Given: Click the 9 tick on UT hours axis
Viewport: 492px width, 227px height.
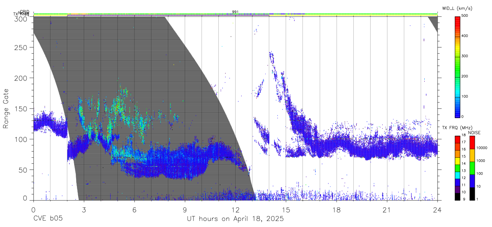Looking at the screenshot, I should pos(185,210).
